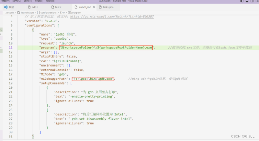Viewport: 259px width, 141px height.
Task: Click the VS Code logo on 欢迎 tab
Action: pyautogui.click(x=6, y=7)
